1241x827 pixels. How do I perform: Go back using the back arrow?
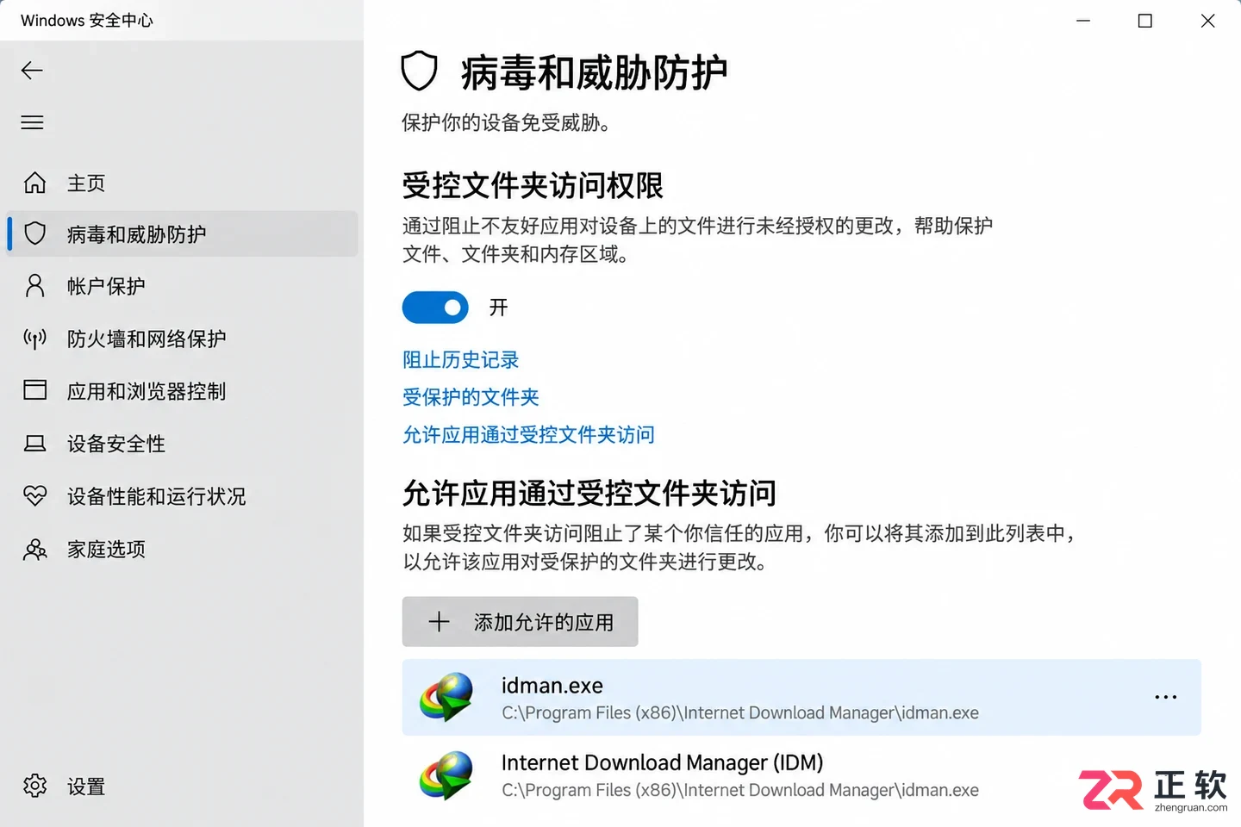(x=32, y=71)
